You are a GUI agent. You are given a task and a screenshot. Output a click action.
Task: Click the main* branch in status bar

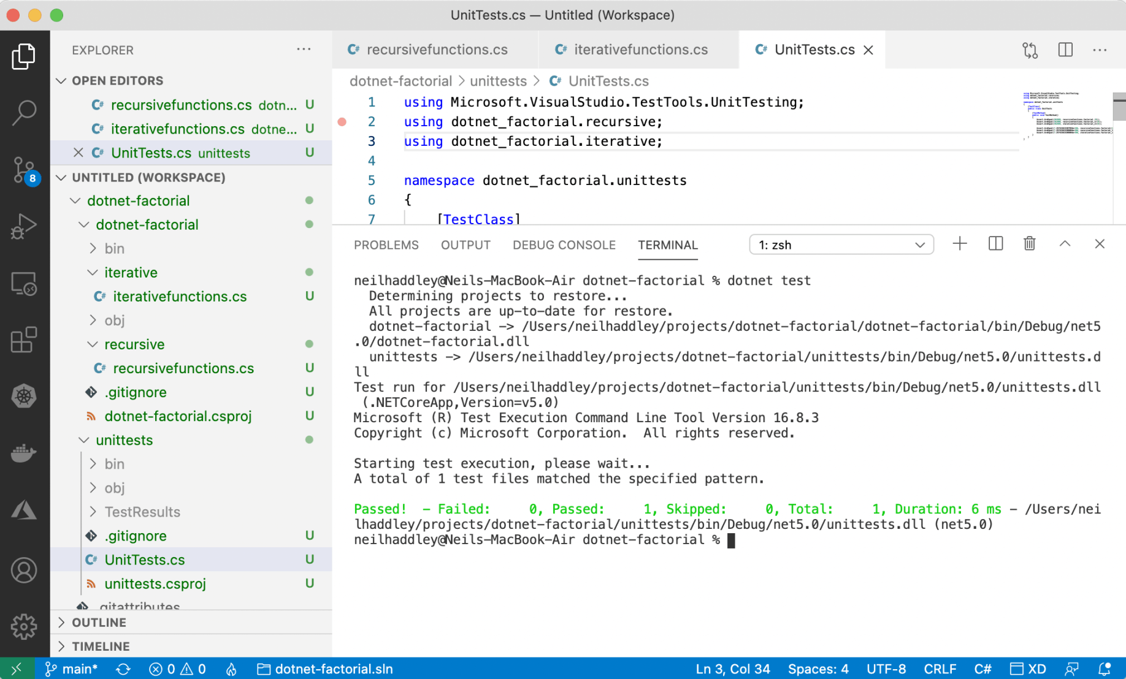[x=72, y=669]
